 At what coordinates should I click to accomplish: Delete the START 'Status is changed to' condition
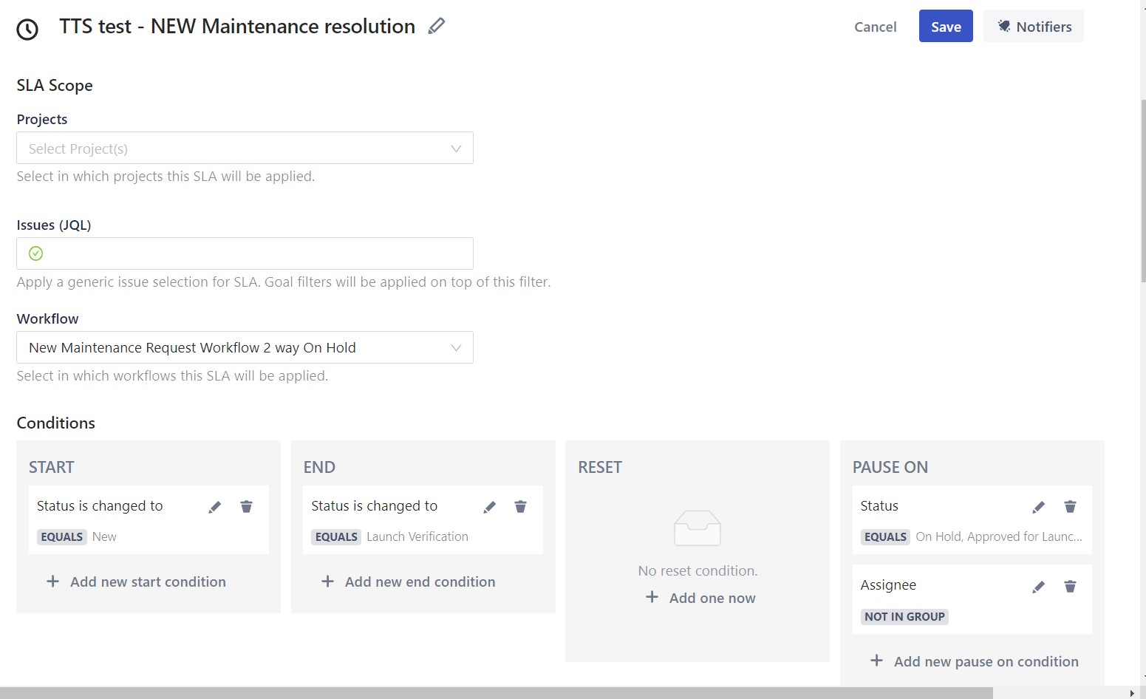click(246, 507)
